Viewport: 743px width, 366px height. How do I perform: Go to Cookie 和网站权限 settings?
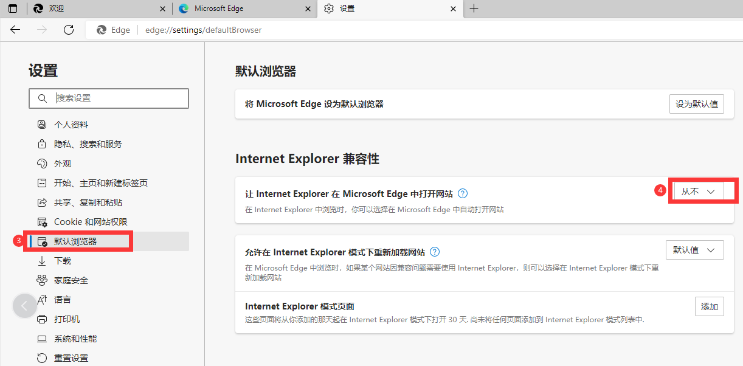[x=91, y=222]
